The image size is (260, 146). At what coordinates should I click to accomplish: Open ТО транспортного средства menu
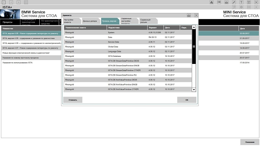(x=49, y=22)
